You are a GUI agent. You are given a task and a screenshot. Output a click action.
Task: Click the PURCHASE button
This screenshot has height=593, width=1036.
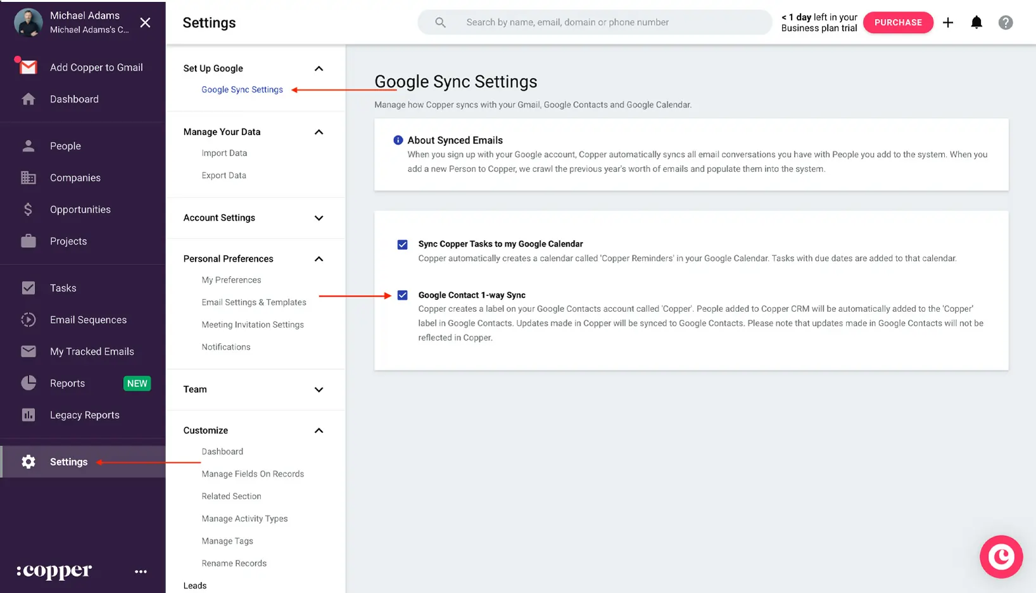pyautogui.click(x=898, y=22)
